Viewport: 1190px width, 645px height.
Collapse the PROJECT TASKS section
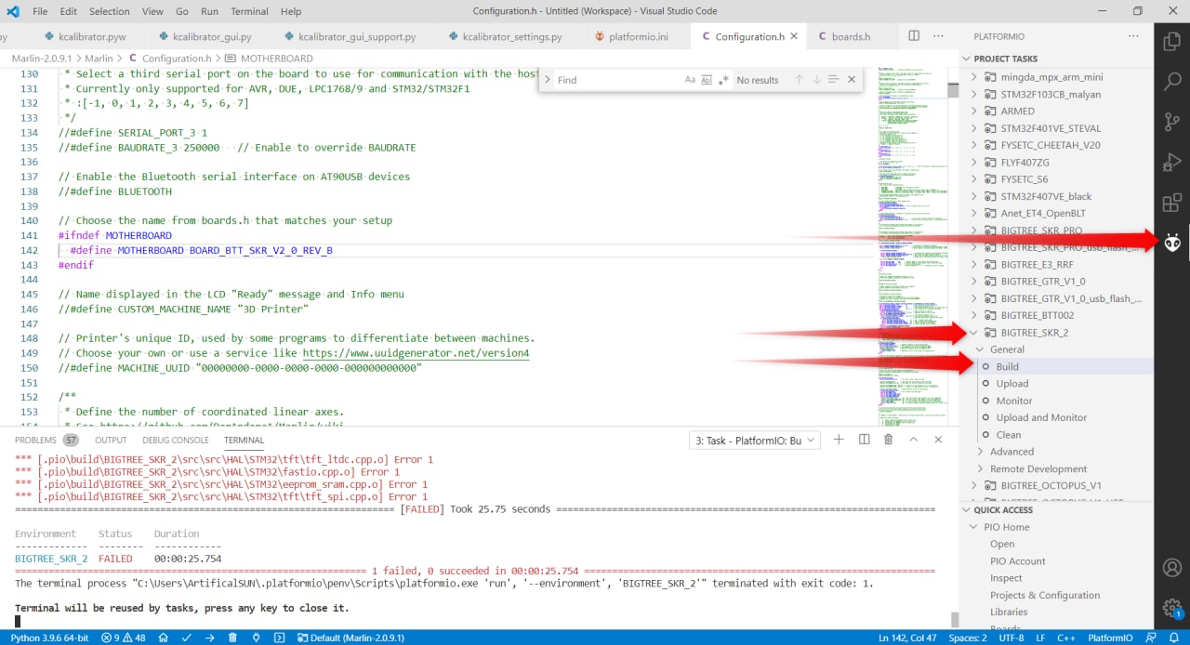1006,59
